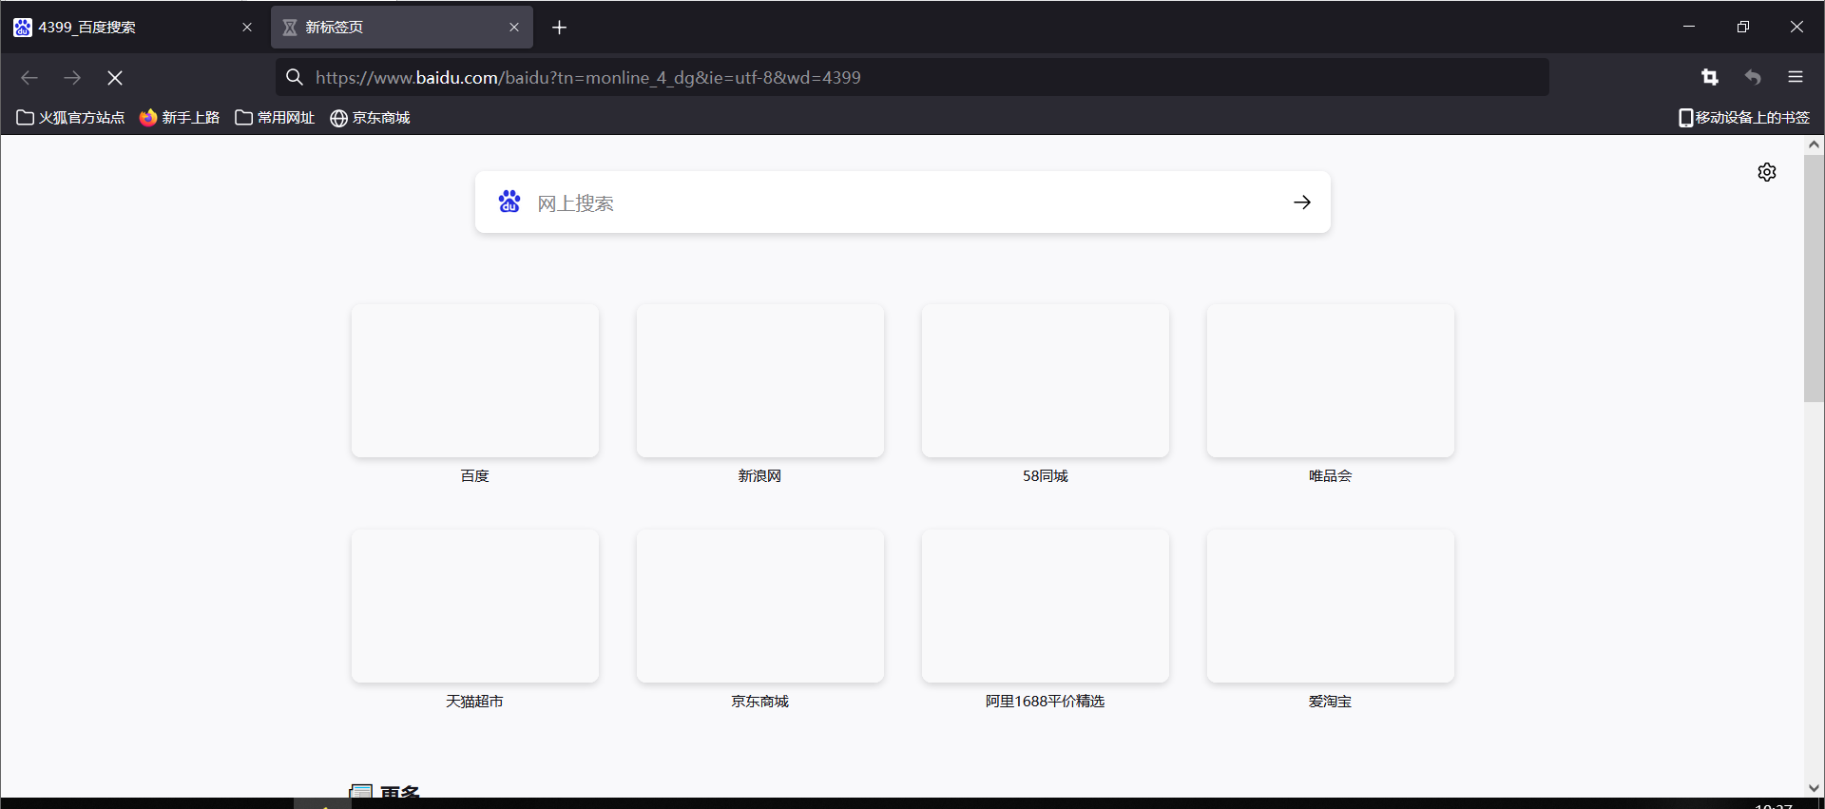Click the back navigation arrow
The image size is (1825, 809).
29,78
